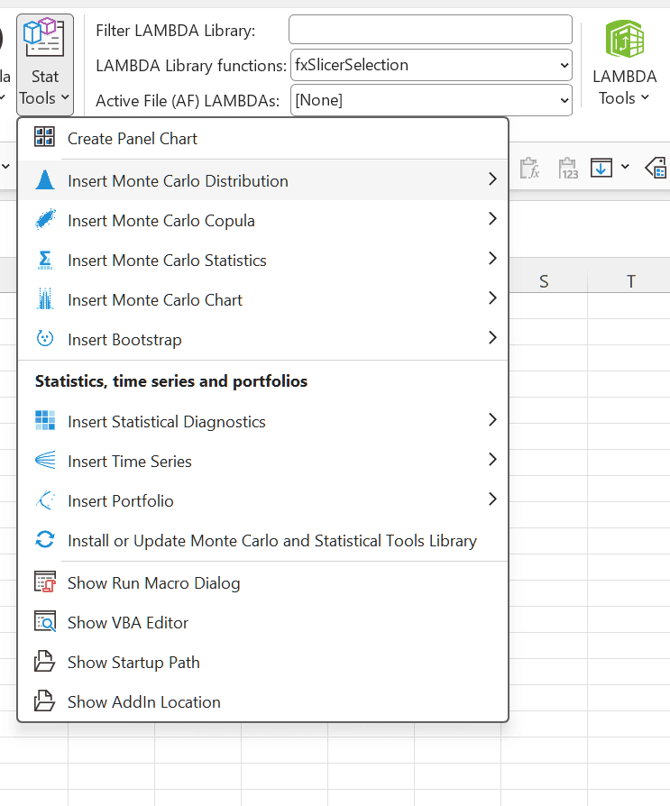The height and width of the screenshot is (806, 670).
Task: Click the 'LAMBDA Library functions:' label
Action: 191,65
